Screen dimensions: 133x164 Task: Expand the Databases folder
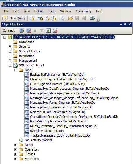[10, 42]
